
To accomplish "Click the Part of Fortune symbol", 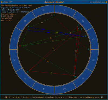I will click(52, 15).
